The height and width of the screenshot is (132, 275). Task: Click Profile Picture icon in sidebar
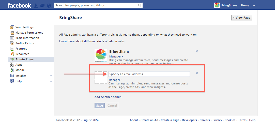tap(12, 43)
